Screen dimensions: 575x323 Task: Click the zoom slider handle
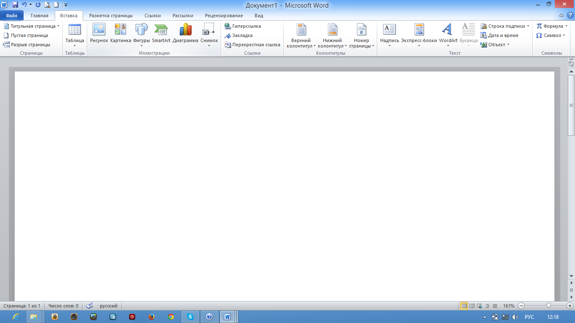pos(548,306)
